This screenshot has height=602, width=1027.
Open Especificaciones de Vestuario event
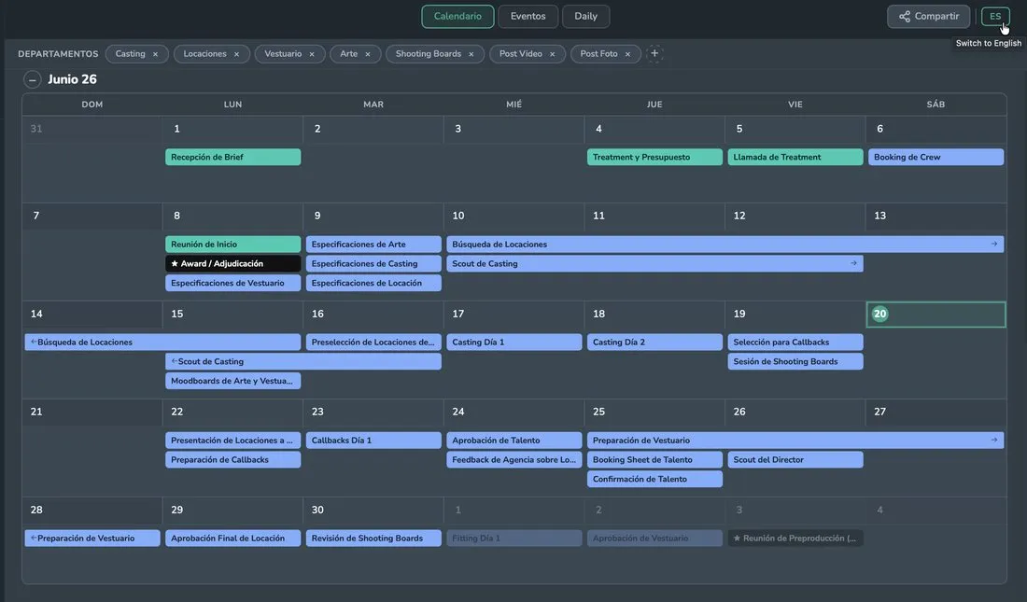233,283
